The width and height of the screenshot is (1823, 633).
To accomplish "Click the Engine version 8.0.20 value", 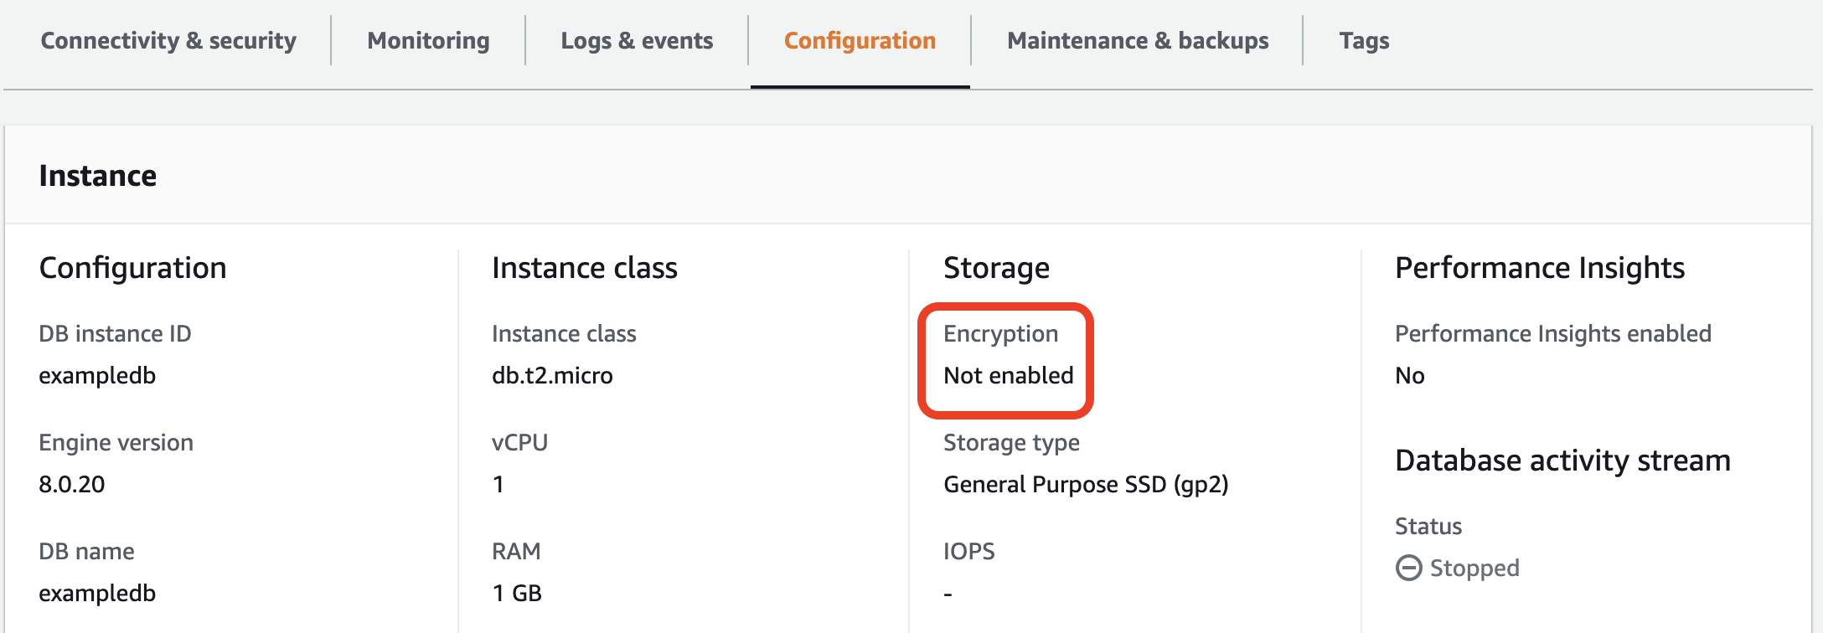I will point(72,484).
